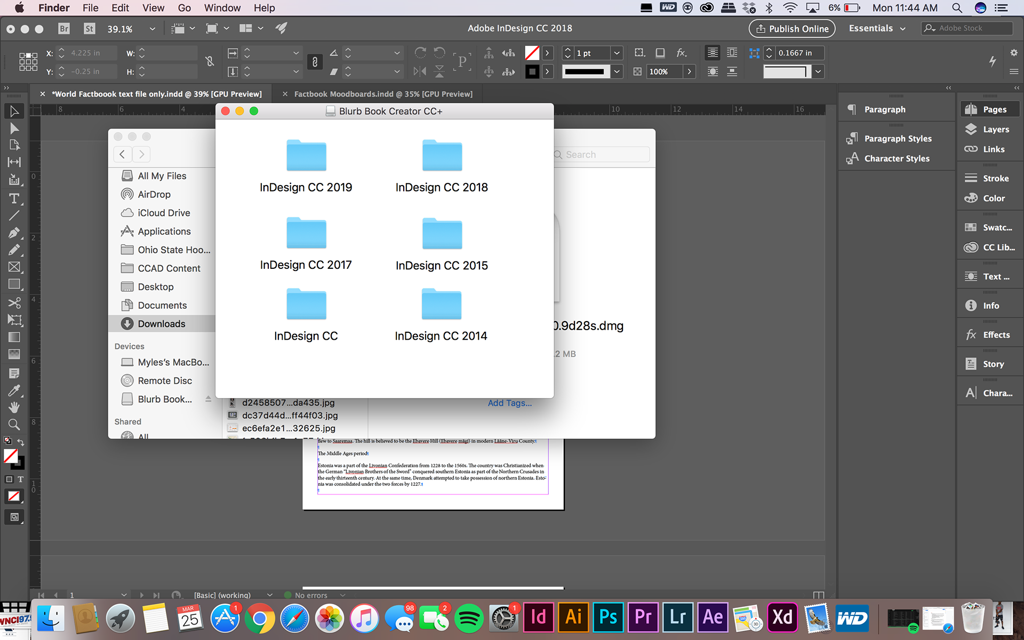Open the stroke style dropdown
Image resolution: width=1024 pixels, height=640 pixels.
click(617, 71)
